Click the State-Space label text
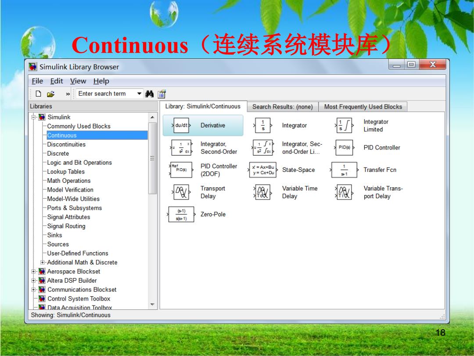Image resolution: width=474 pixels, height=356 pixels. pyautogui.click(x=298, y=170)
